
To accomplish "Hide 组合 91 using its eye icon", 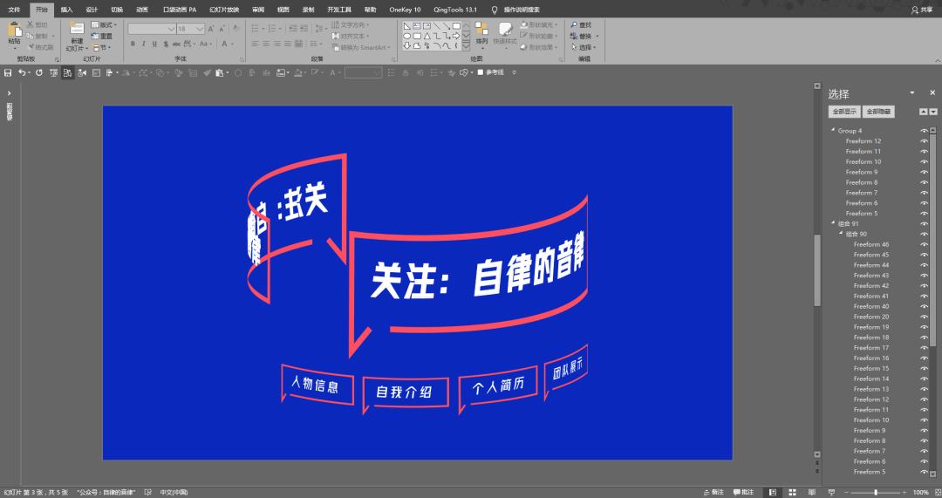I will click(x=924, y=223).
